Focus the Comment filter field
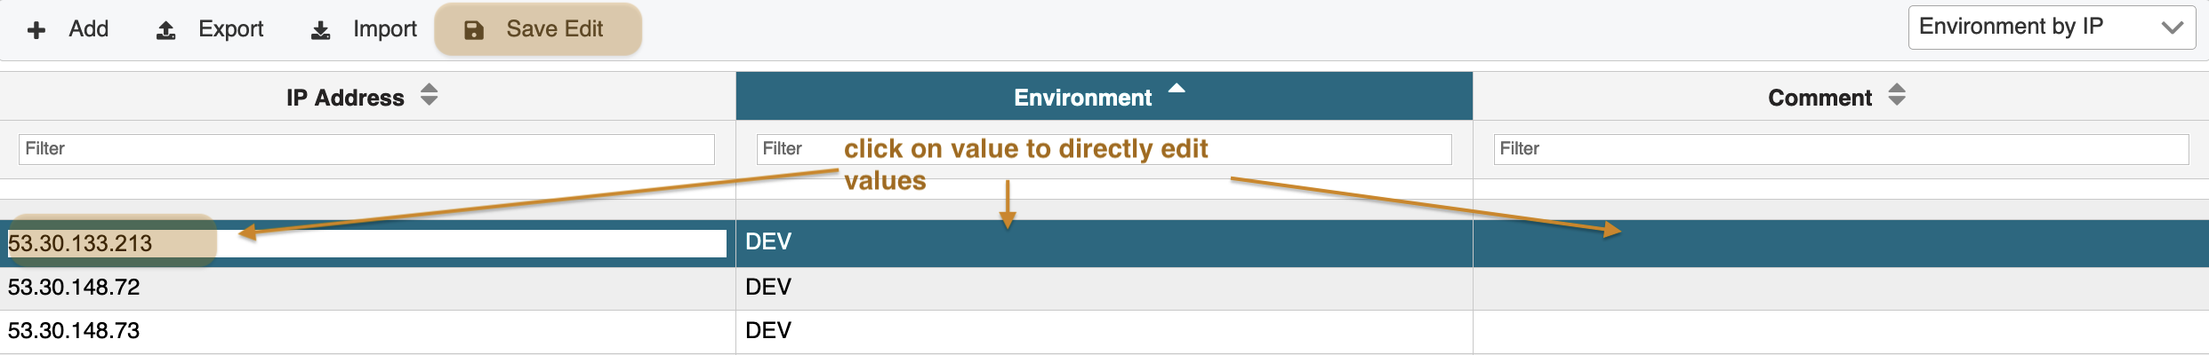The height and width of the screenshot is (355, 2209). (1841, 149)
